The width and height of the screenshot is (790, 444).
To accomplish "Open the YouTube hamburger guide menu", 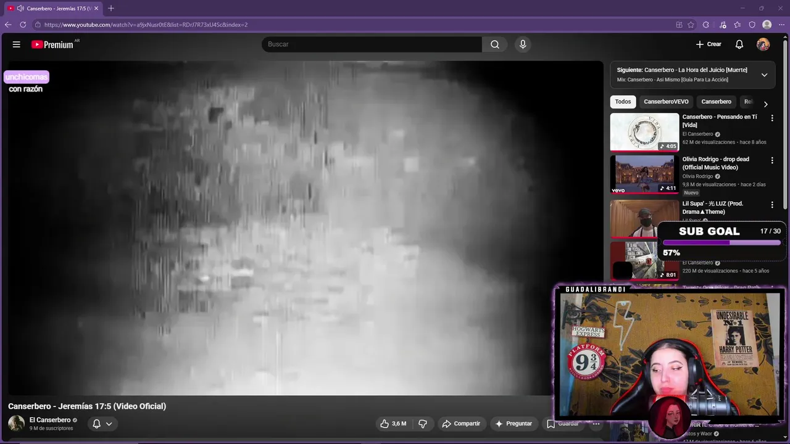I will tap(17, 44).
